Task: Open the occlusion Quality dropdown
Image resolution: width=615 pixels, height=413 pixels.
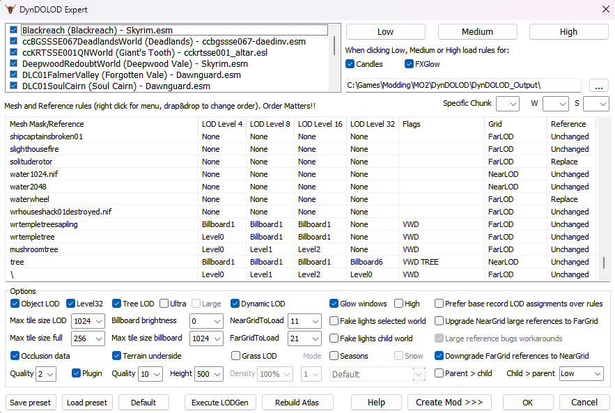Action: coord(46,374)
